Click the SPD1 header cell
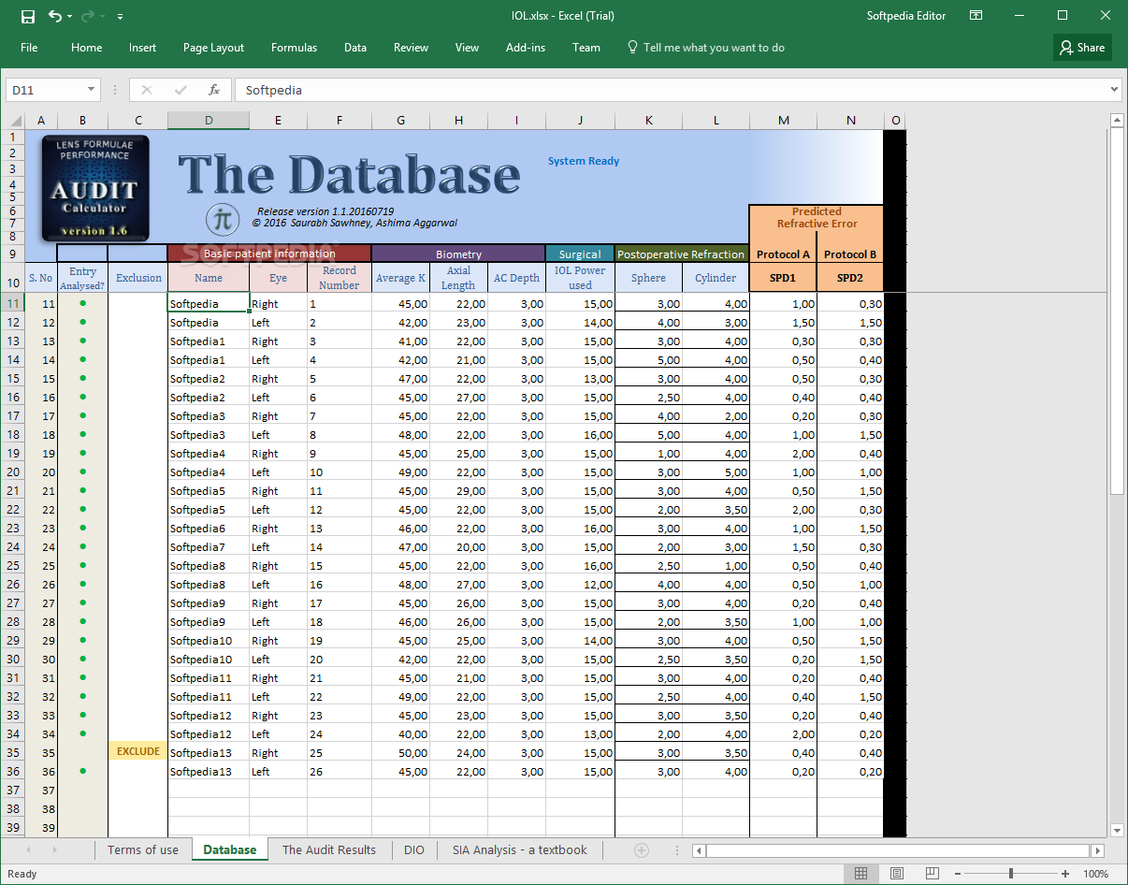Image resolution: width=1128 pixels, height=885 pixels. 783,278
